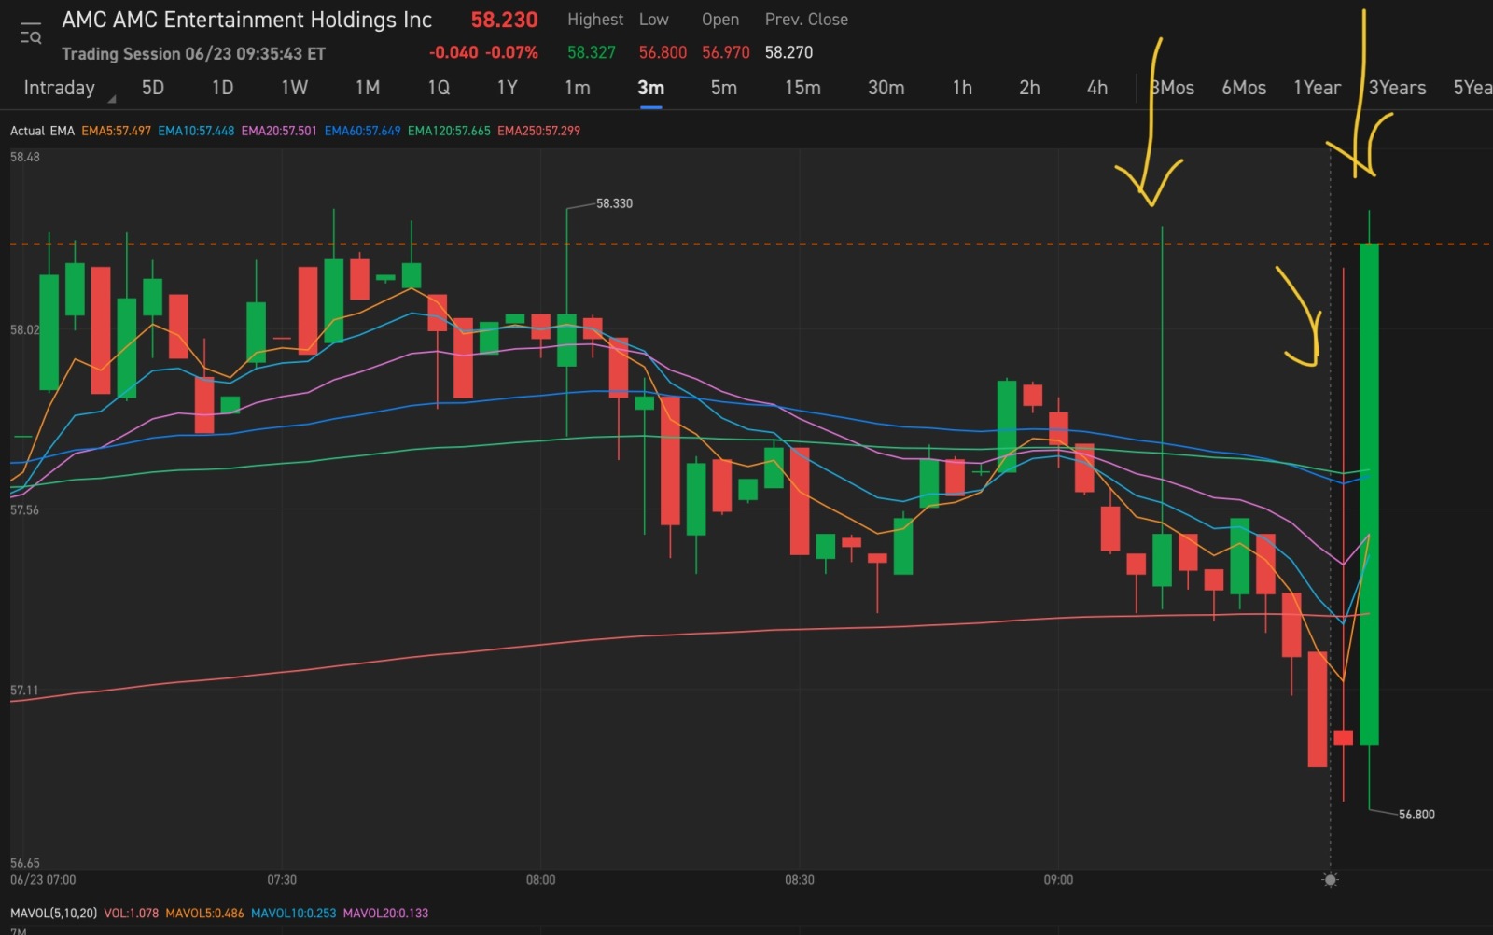
Task: Click the EMA120:57.665 legend entry
Action: click(449, 131)
